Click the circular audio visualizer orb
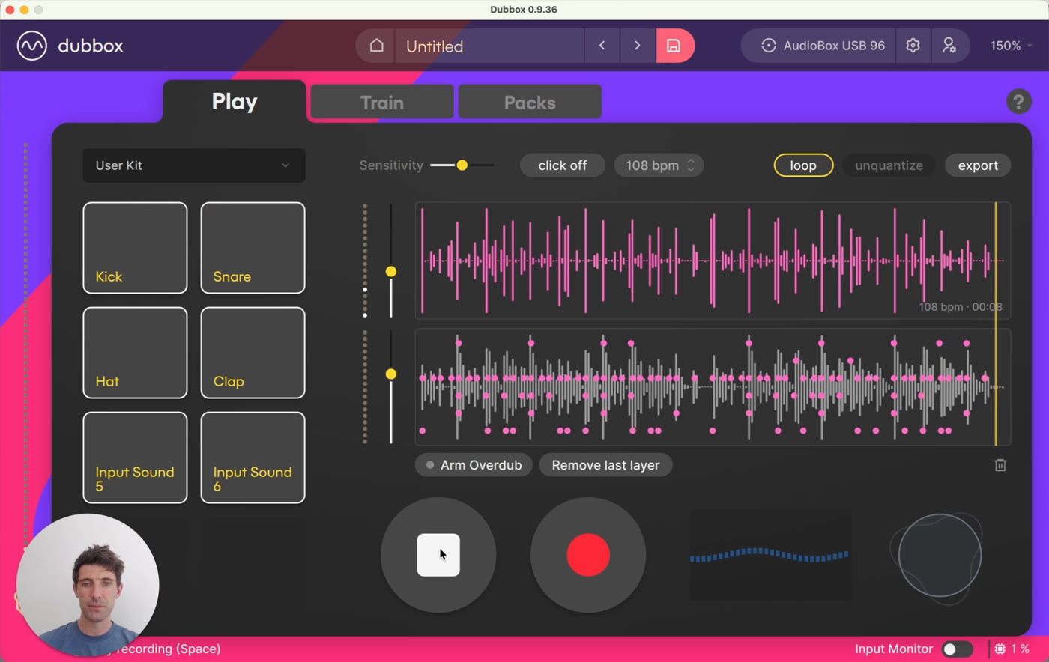1049x662 pixels. [940, 555]
